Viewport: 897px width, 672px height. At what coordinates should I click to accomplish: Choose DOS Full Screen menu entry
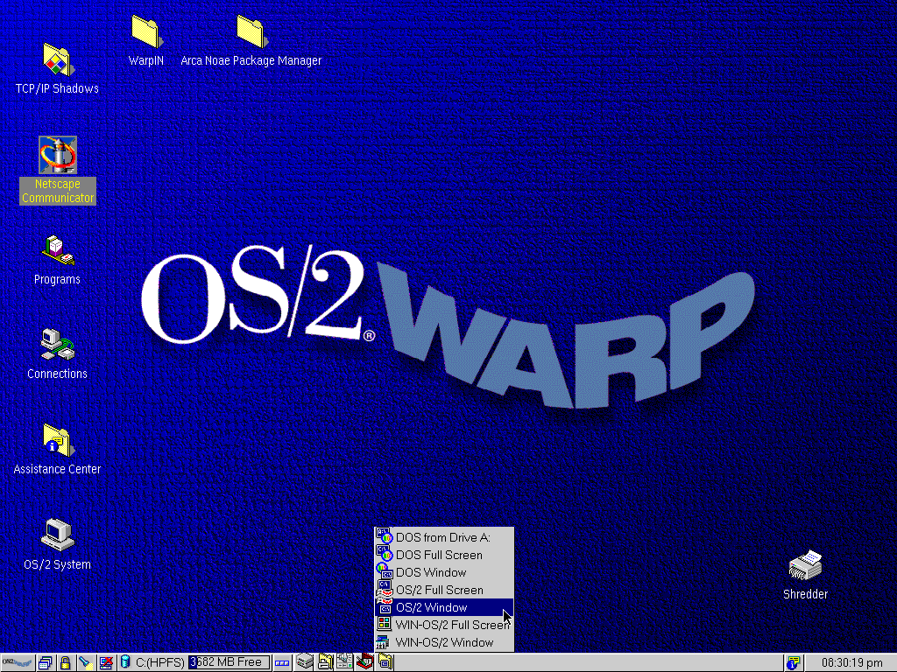point(444,556)
